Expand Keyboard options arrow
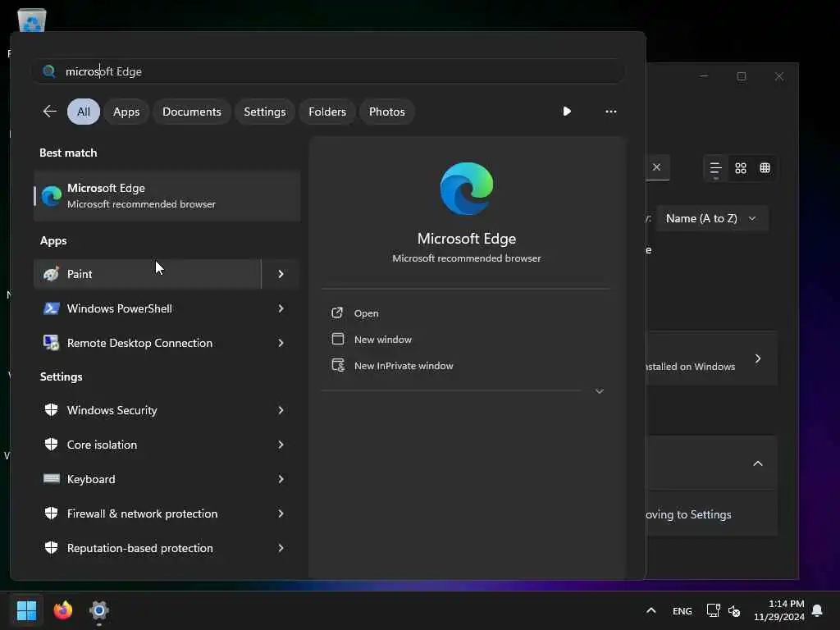The image size is (840, 630). (x=281, y=479)
